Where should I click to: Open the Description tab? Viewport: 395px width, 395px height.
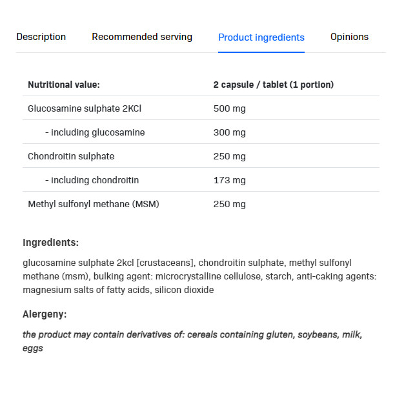41,37
